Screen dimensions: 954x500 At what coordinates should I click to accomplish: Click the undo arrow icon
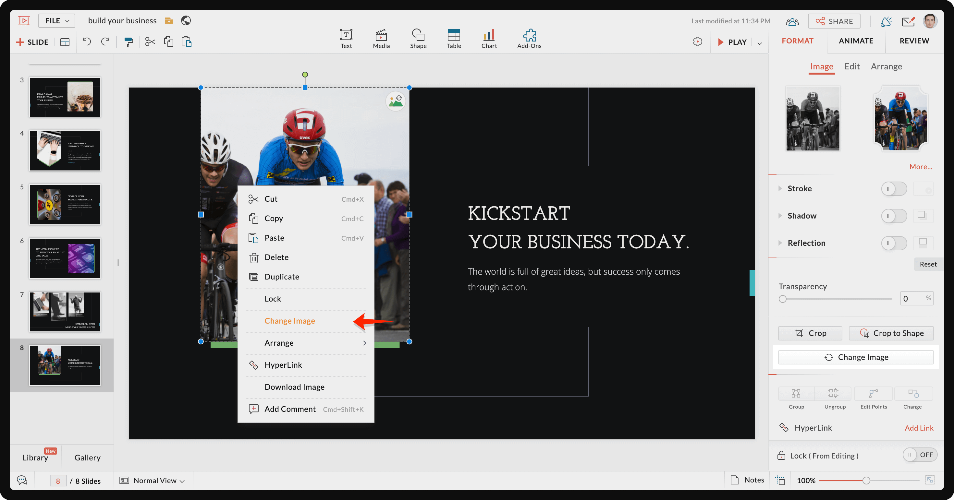click(87, 42)
